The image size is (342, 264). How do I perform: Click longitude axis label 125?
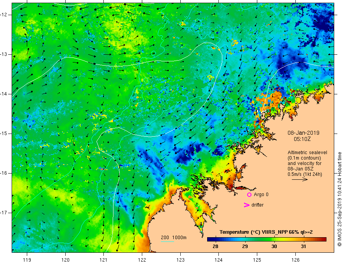coord(257,260)
